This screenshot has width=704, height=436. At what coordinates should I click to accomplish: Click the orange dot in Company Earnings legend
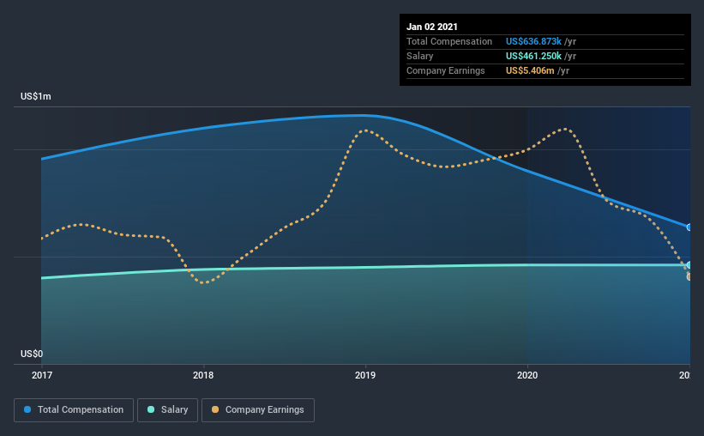pos(215,409)
